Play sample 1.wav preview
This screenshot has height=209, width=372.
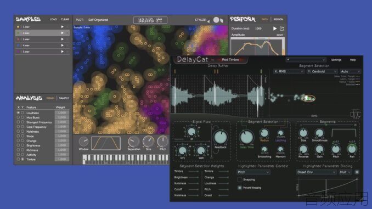[62, 27]
